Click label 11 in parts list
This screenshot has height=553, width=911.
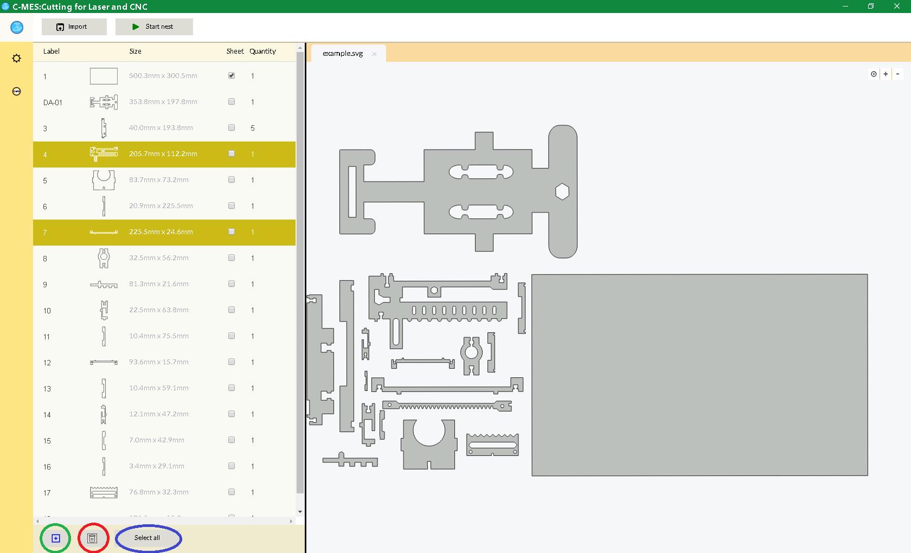[47, 337]
